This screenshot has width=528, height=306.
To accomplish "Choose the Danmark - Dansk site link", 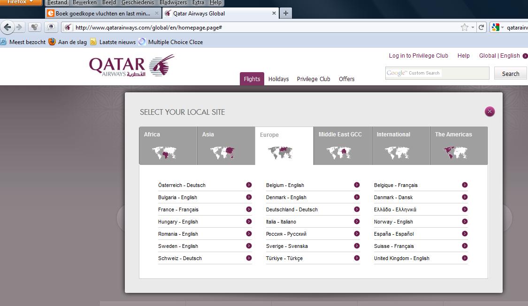I will 393,197.
